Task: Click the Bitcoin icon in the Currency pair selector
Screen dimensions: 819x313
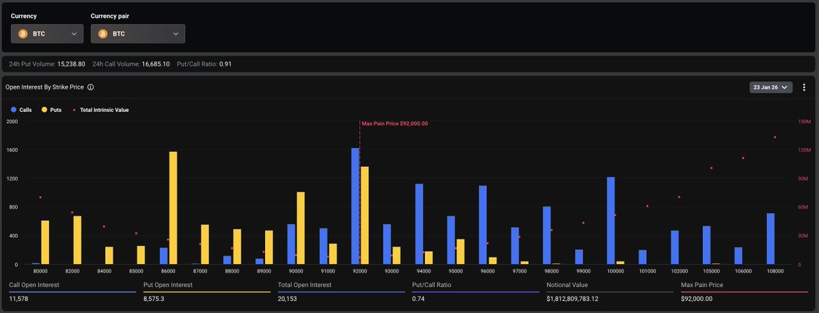Action: [x=103, y=33]
